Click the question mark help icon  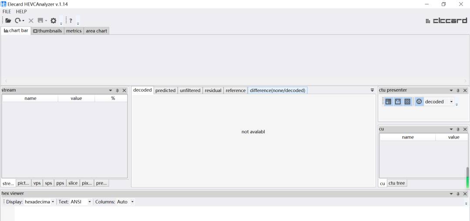(71, 20)
